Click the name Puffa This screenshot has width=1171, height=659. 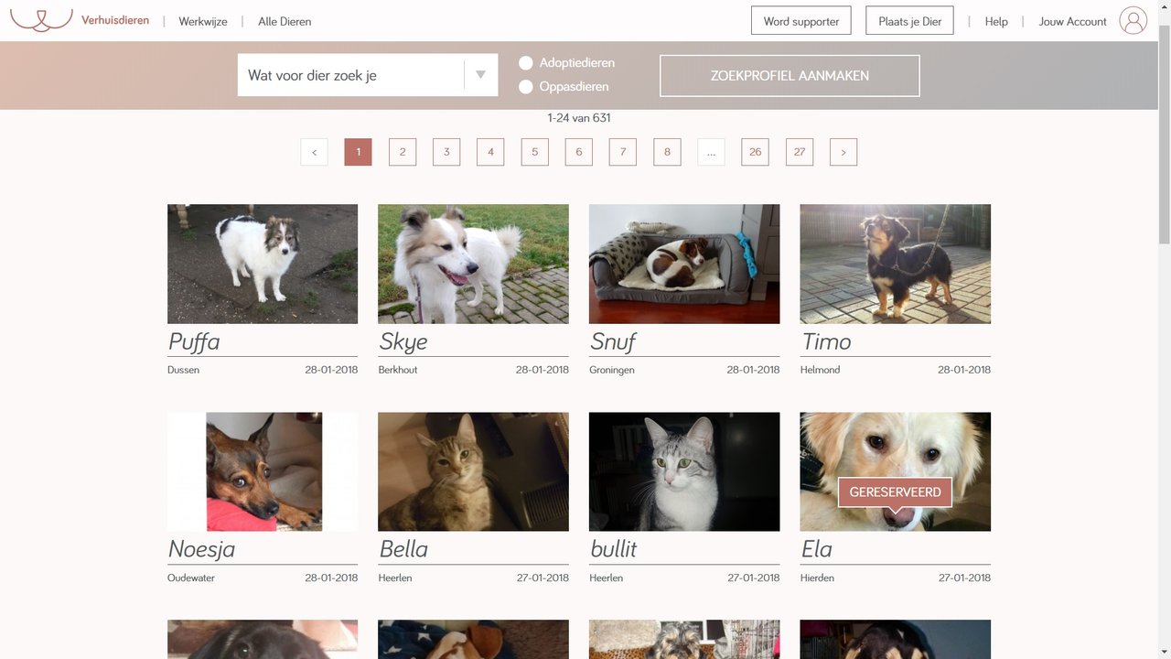coord(194,341)
